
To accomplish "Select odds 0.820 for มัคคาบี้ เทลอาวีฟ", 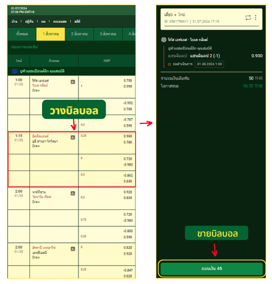I will 127,247.
